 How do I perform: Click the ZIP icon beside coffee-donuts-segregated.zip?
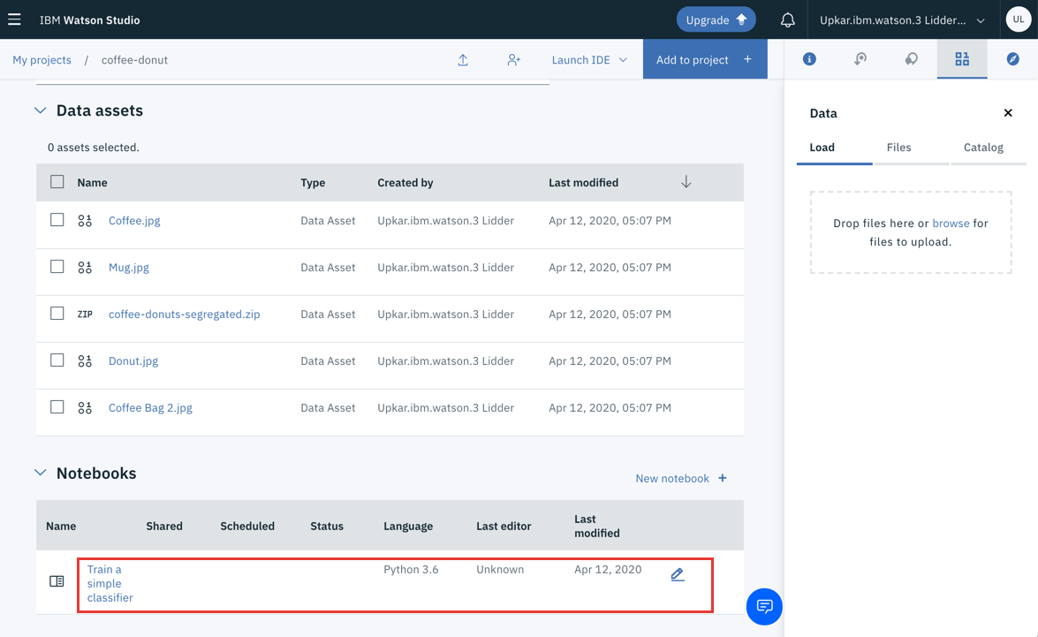pyautogui.click(x=85, y=315)
